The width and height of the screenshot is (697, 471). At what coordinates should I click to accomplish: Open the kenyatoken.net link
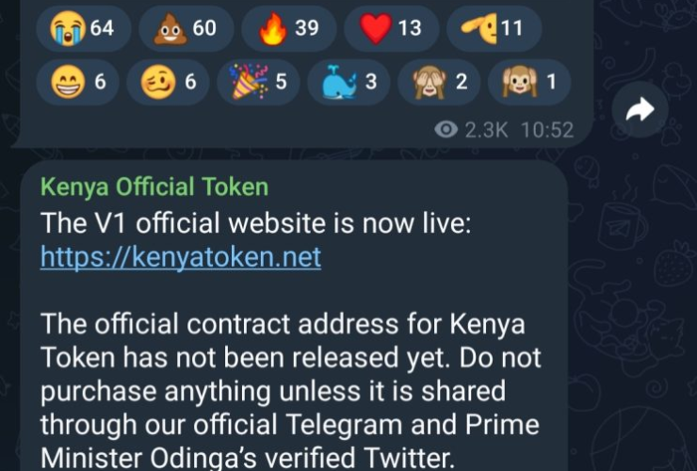(x=181, y=257)
